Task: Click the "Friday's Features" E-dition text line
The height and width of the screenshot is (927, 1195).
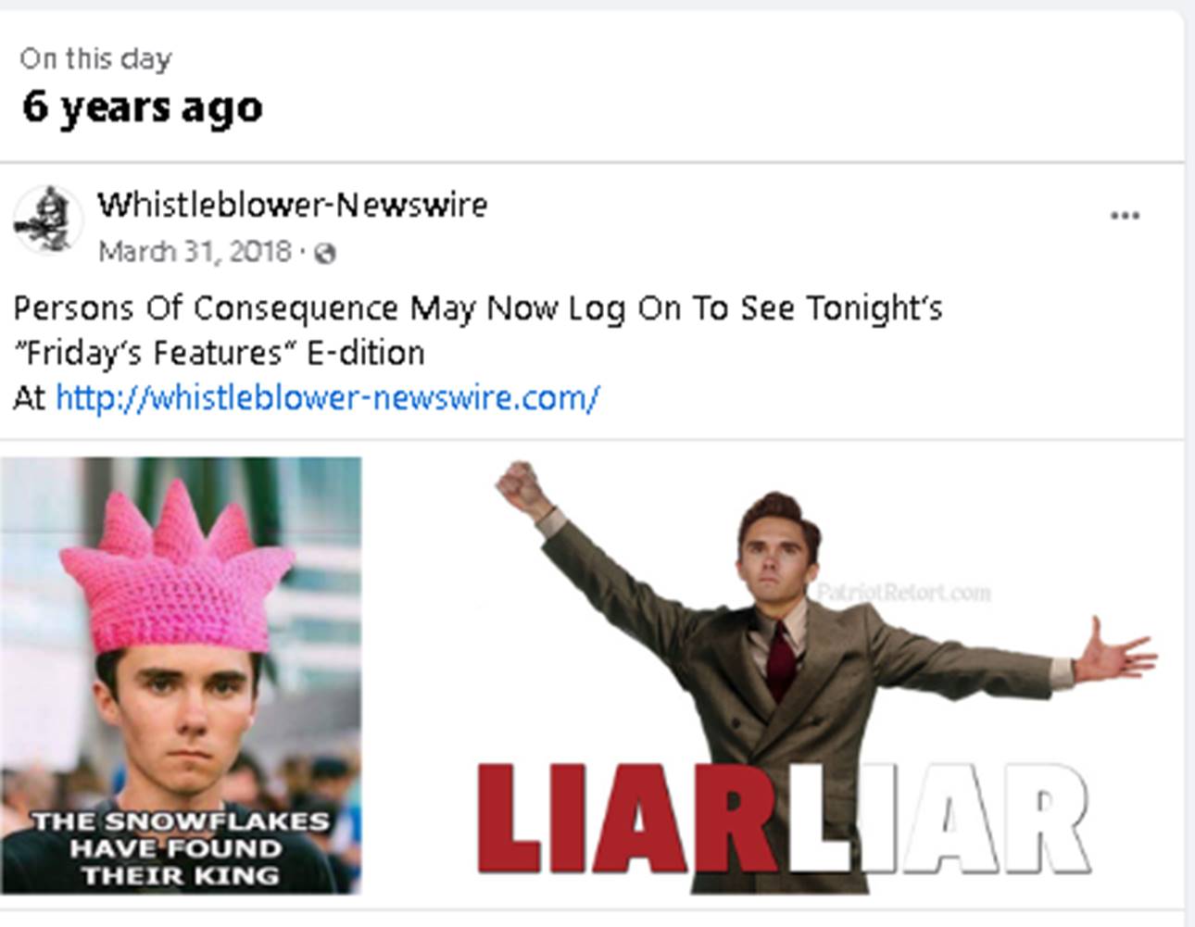Action: (x=219, y=353)
